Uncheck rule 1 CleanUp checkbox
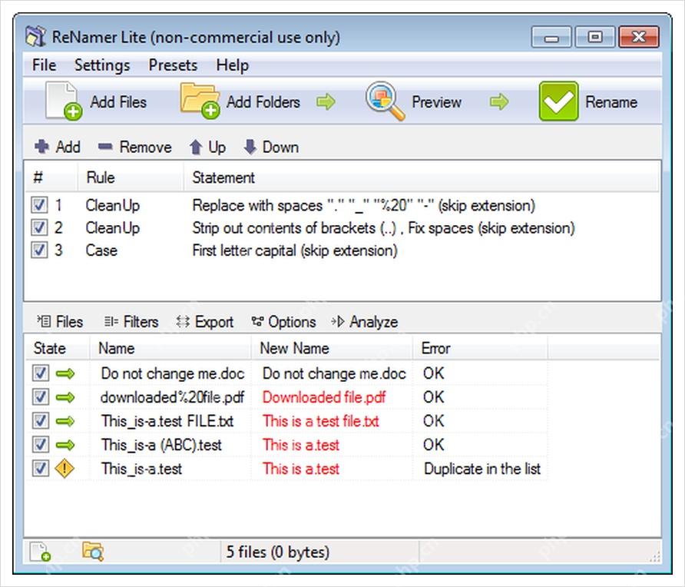Viewport: 685px width, 587px height. point(39,205)
